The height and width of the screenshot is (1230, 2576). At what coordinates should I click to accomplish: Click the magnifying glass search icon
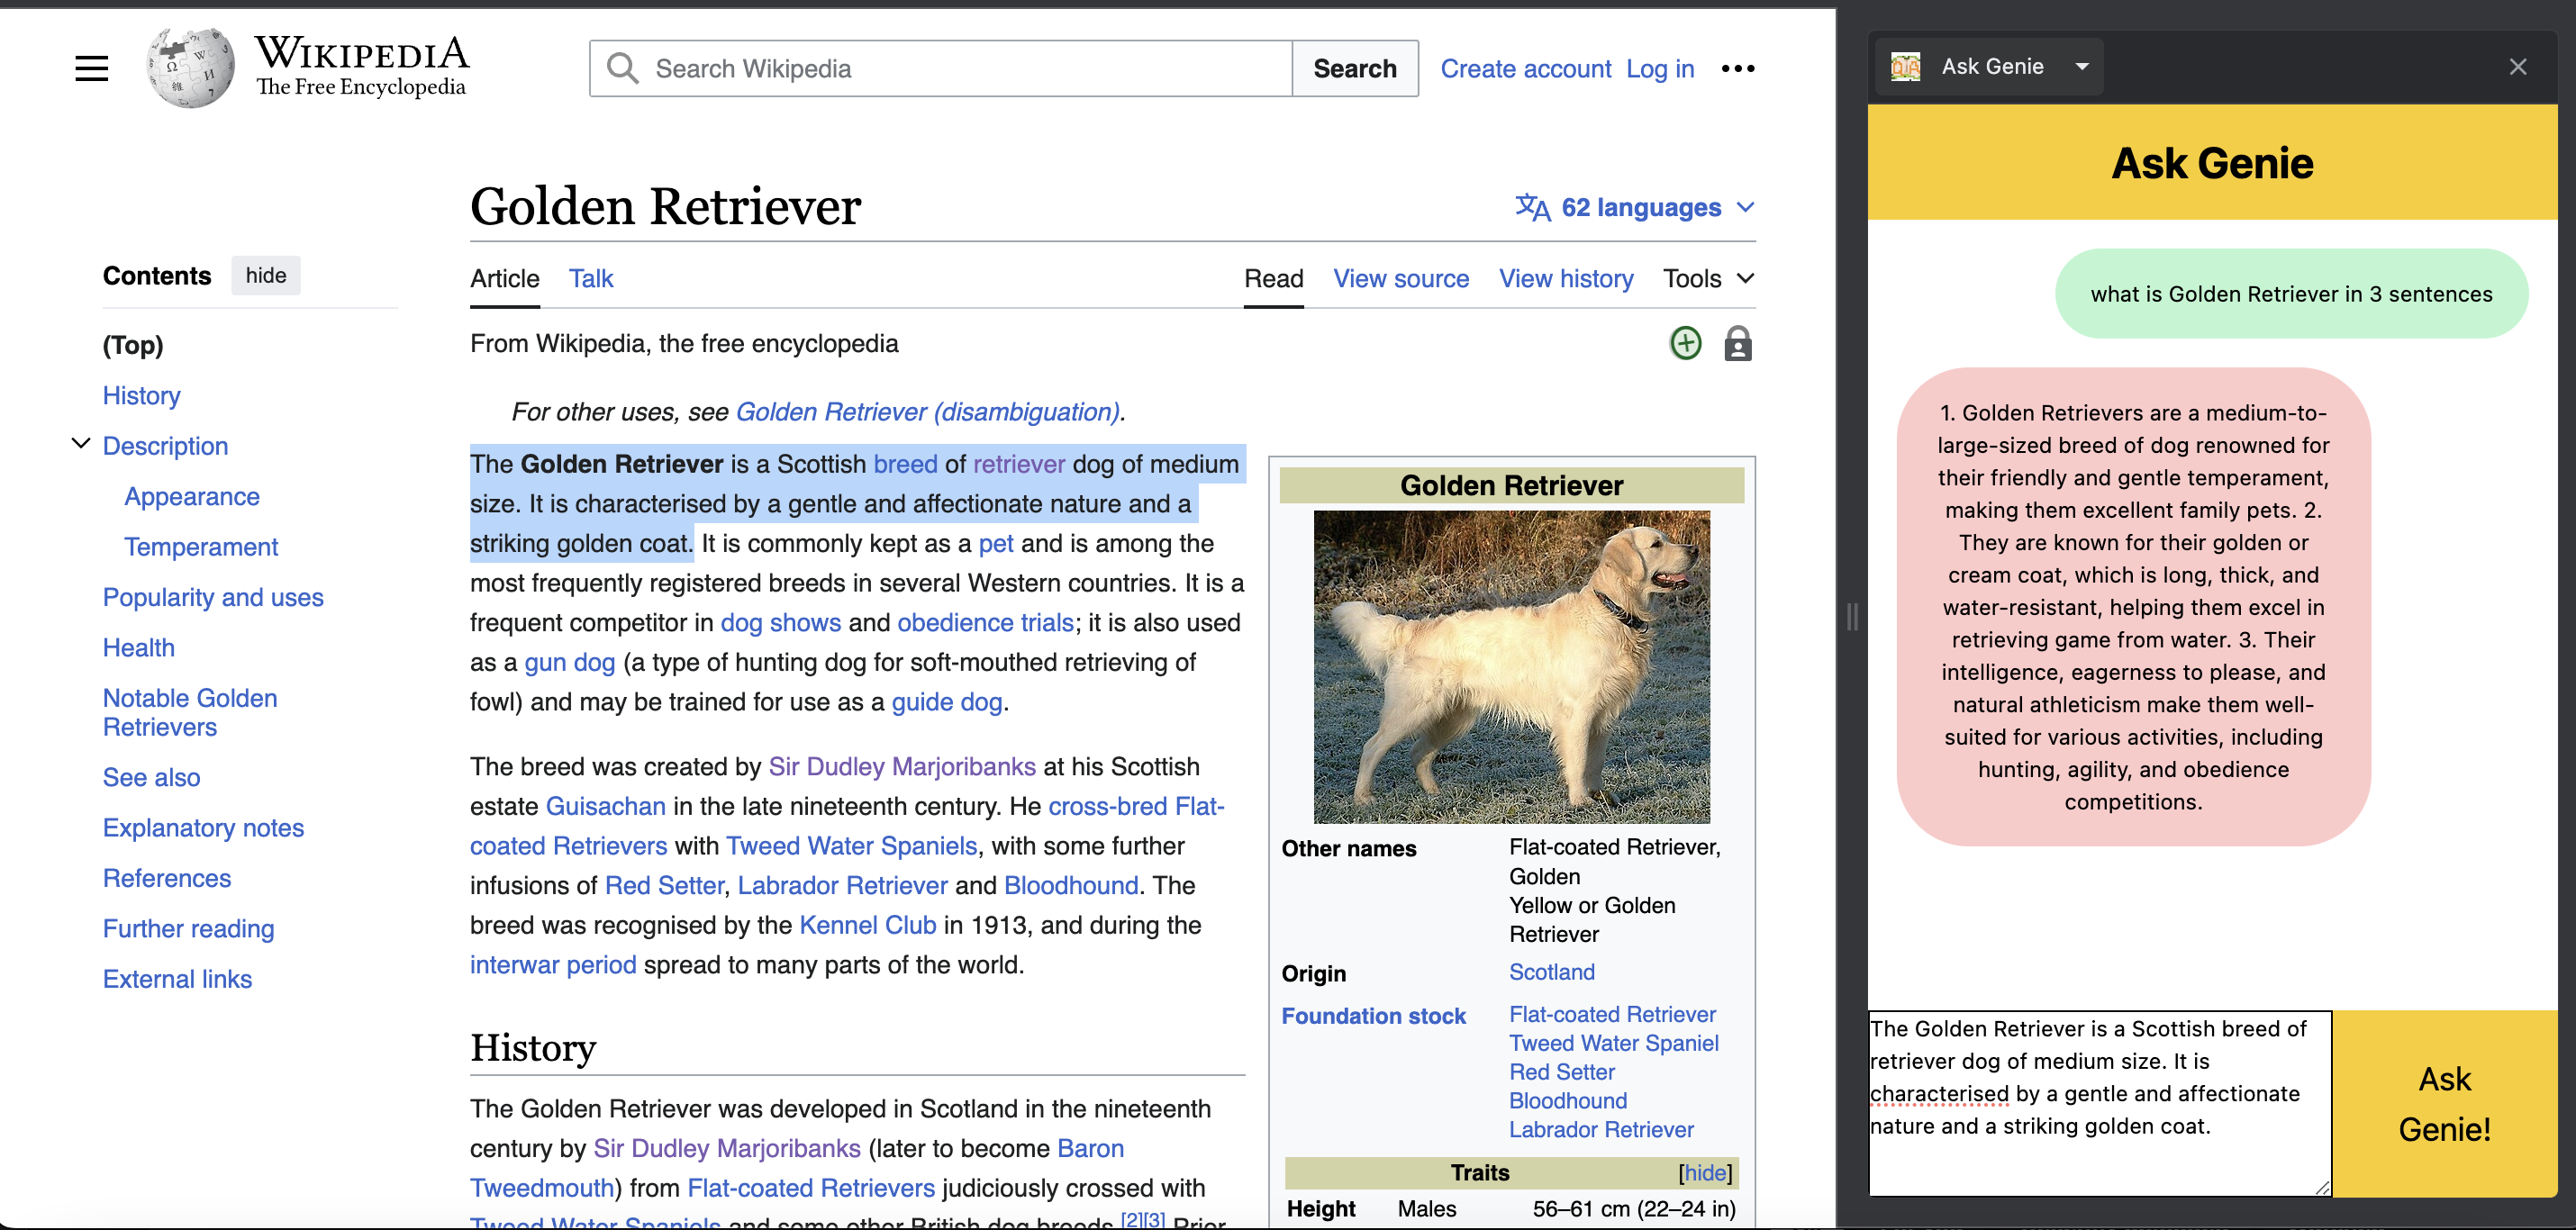tap(622, 68)
